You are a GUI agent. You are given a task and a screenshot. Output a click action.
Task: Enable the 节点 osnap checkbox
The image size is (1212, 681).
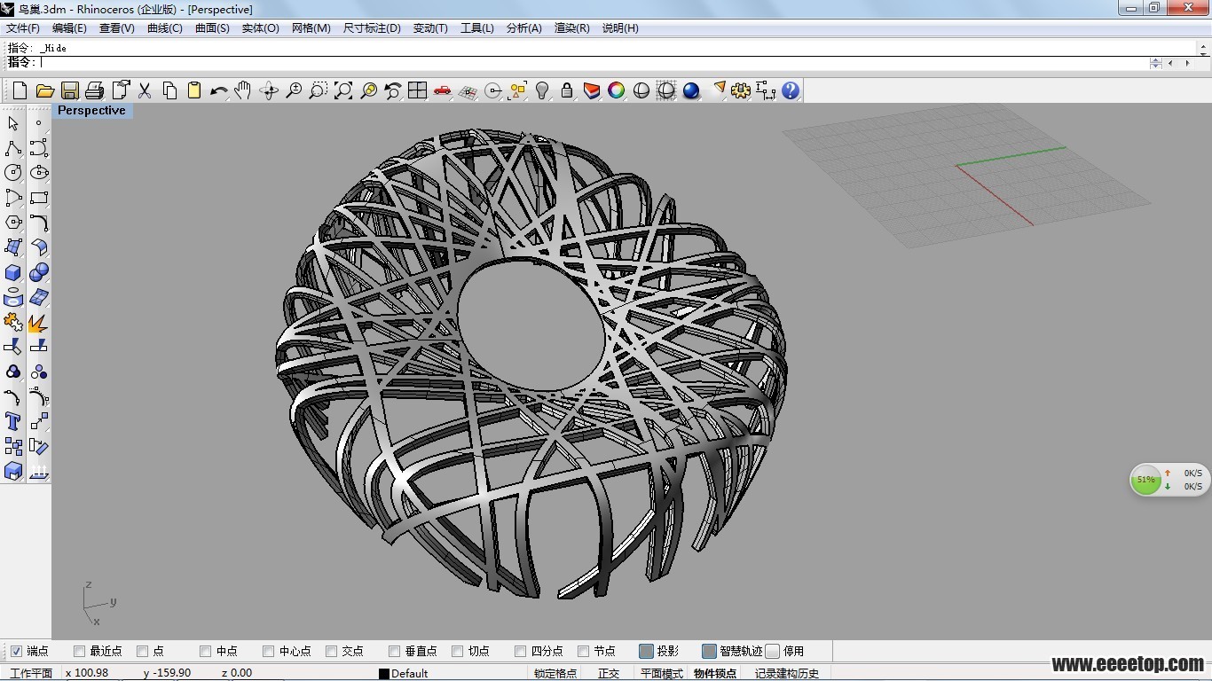click(583, 651)
